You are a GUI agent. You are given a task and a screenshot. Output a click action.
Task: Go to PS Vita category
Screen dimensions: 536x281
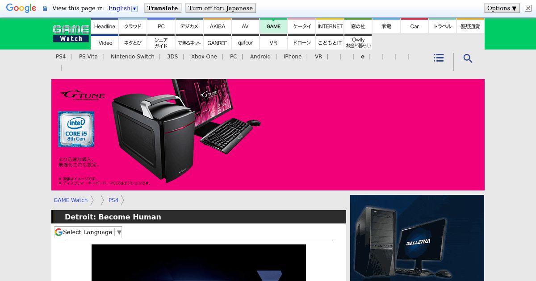click(x=88, y=57)
